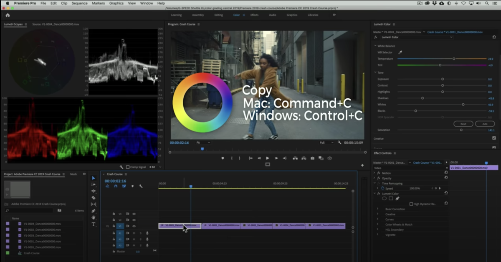Click the Auto tone button
Viewport: 501px width, 262px height.
pyautogui.click(x=485, y=124)
